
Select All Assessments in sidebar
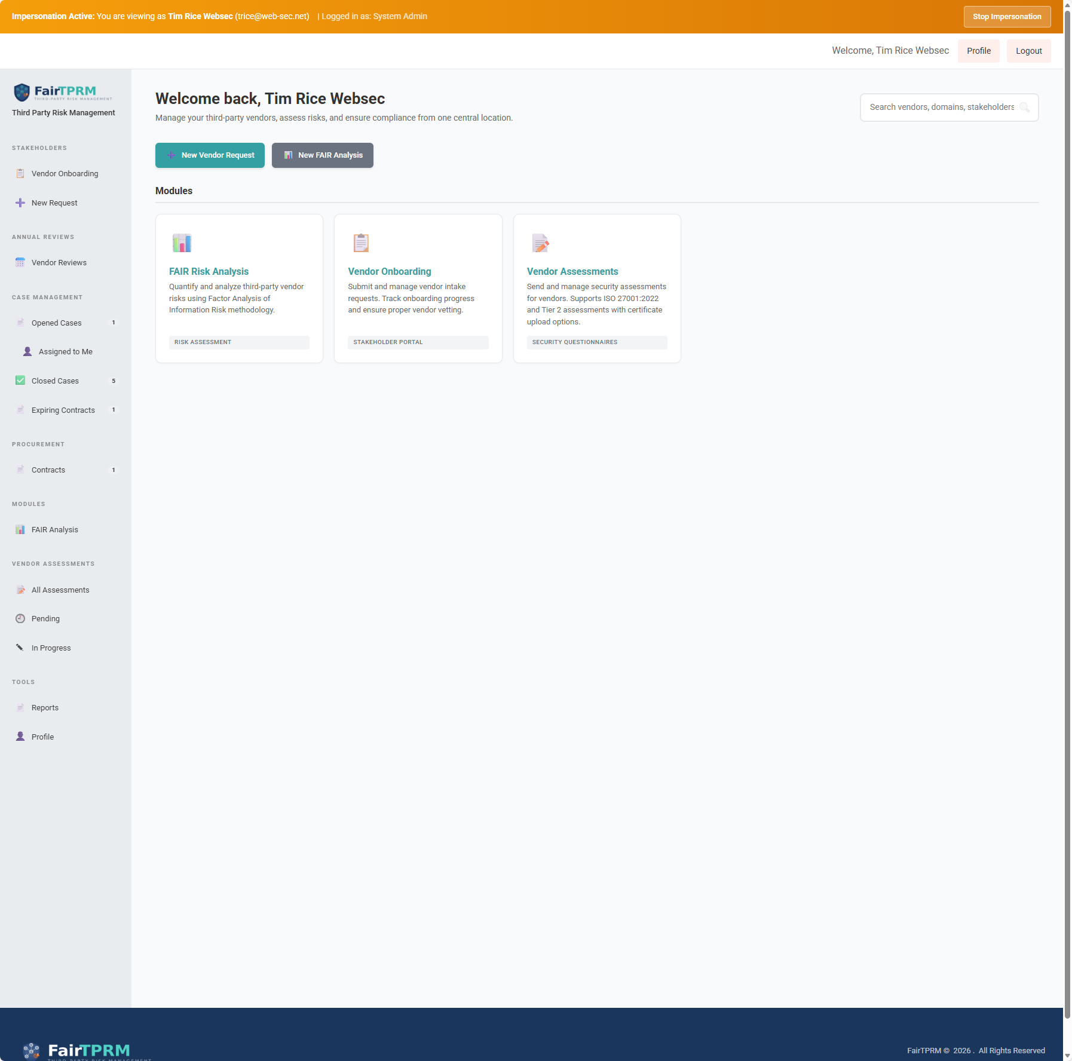(x=60, y=590)
